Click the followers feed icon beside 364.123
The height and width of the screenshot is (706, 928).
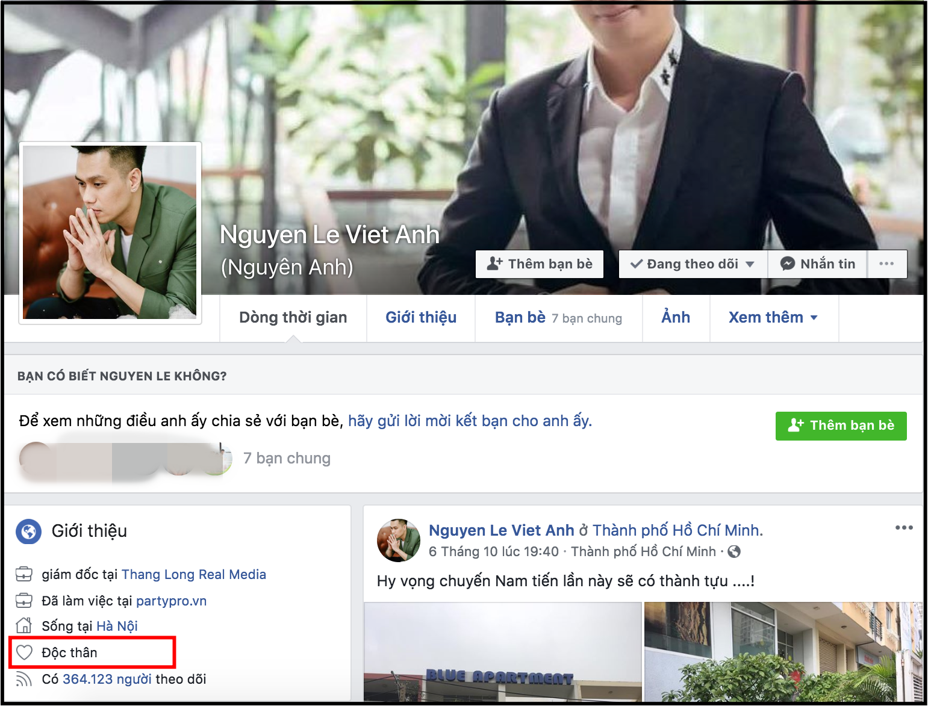coord(24,679)
